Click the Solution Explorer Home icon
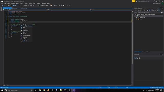The height and width of the screenshot is (92, 164). click(139, 10)
